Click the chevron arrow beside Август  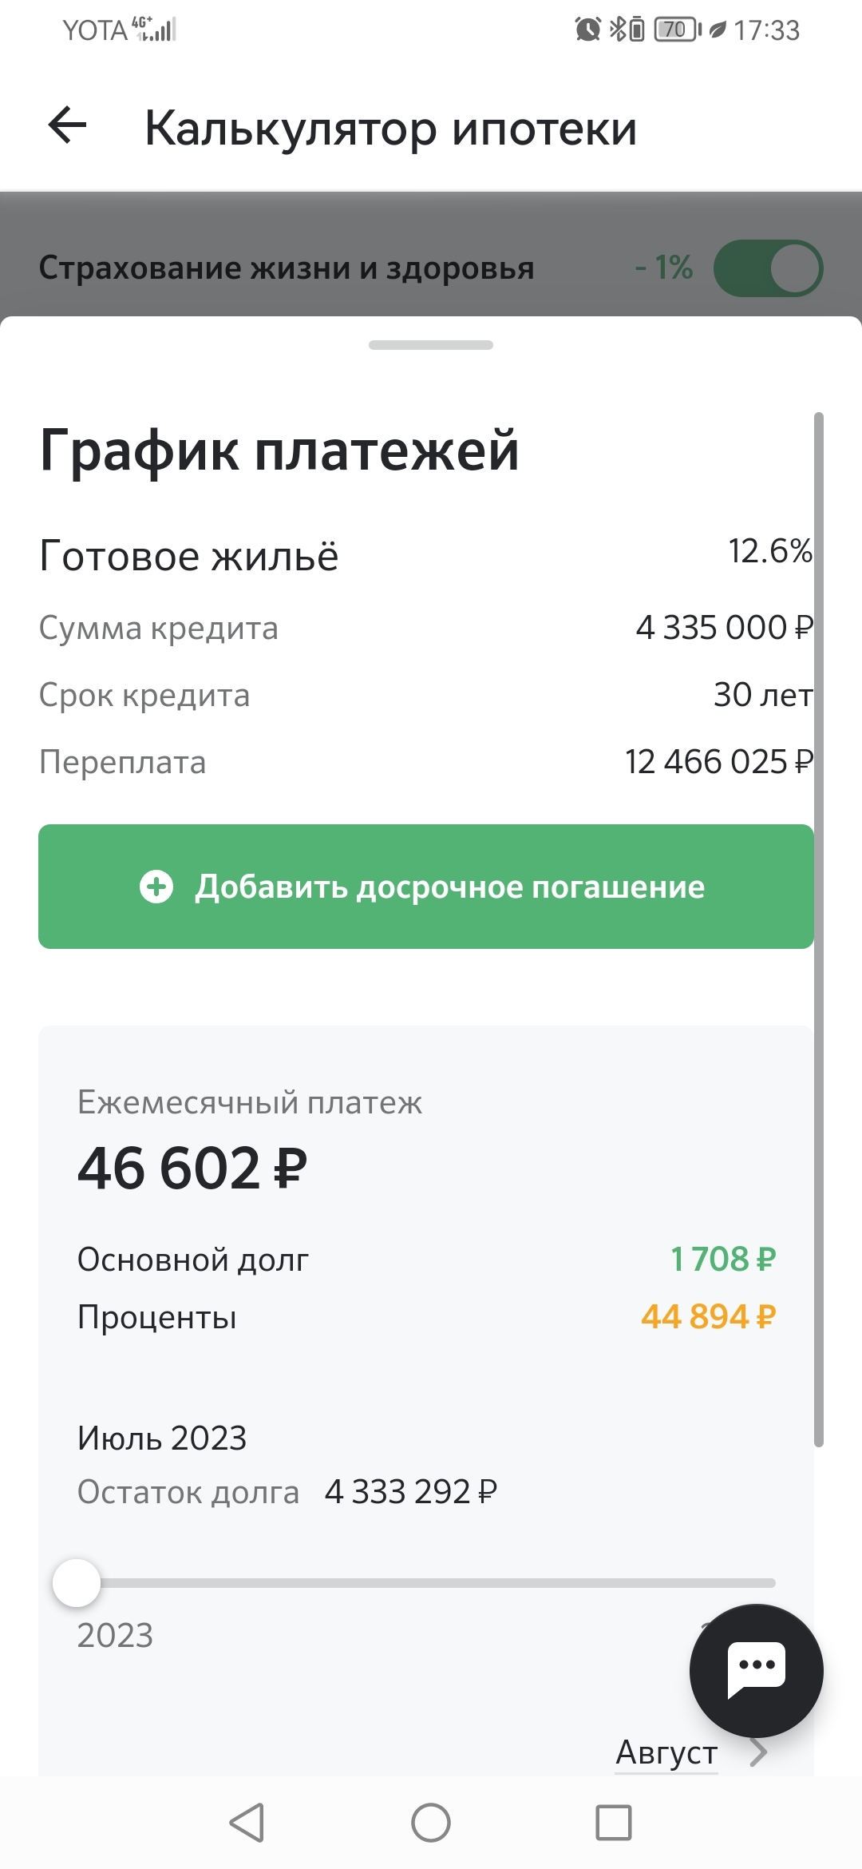click(x=758, y=1752)
